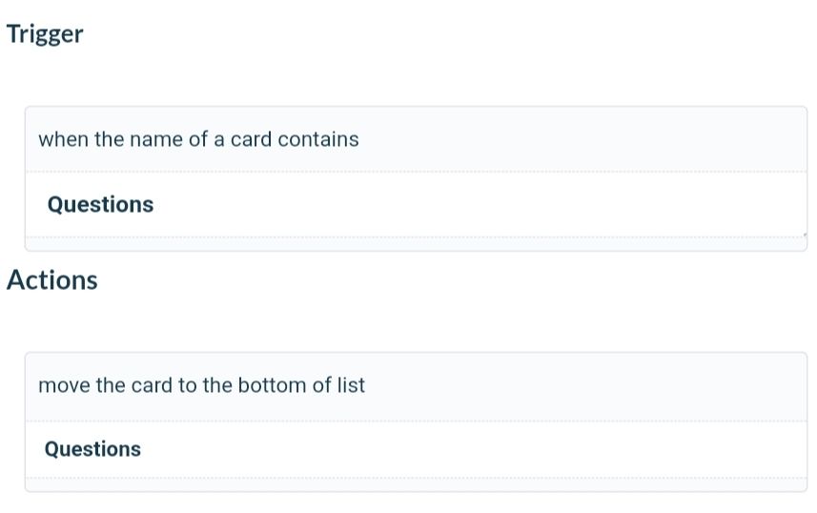Click the Actions section heading
The image size is (817, 513).
click(x=51, y=280)
